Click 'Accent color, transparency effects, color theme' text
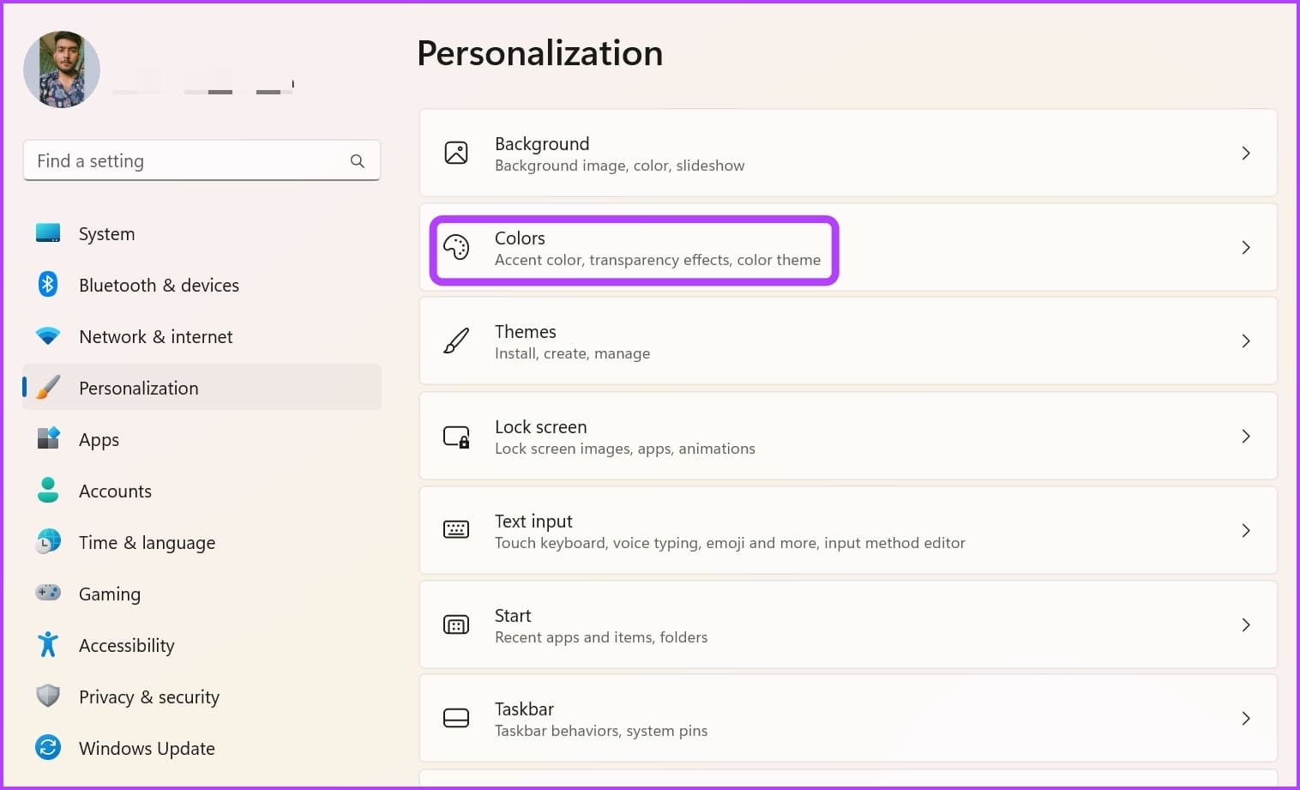The height and width of the screenshot is (790, 1300). pos(658,260)
